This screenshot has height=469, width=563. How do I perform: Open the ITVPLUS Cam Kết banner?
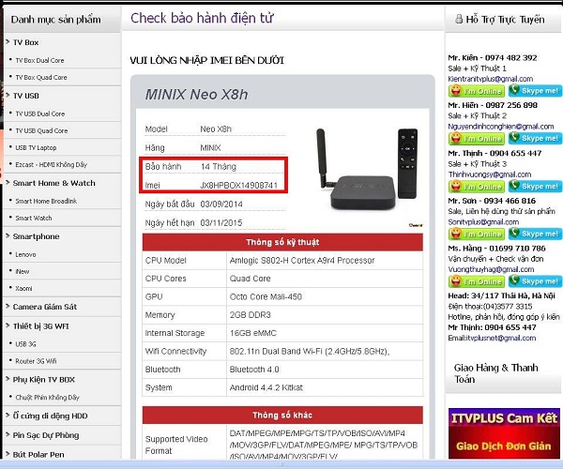coord(504,433)
